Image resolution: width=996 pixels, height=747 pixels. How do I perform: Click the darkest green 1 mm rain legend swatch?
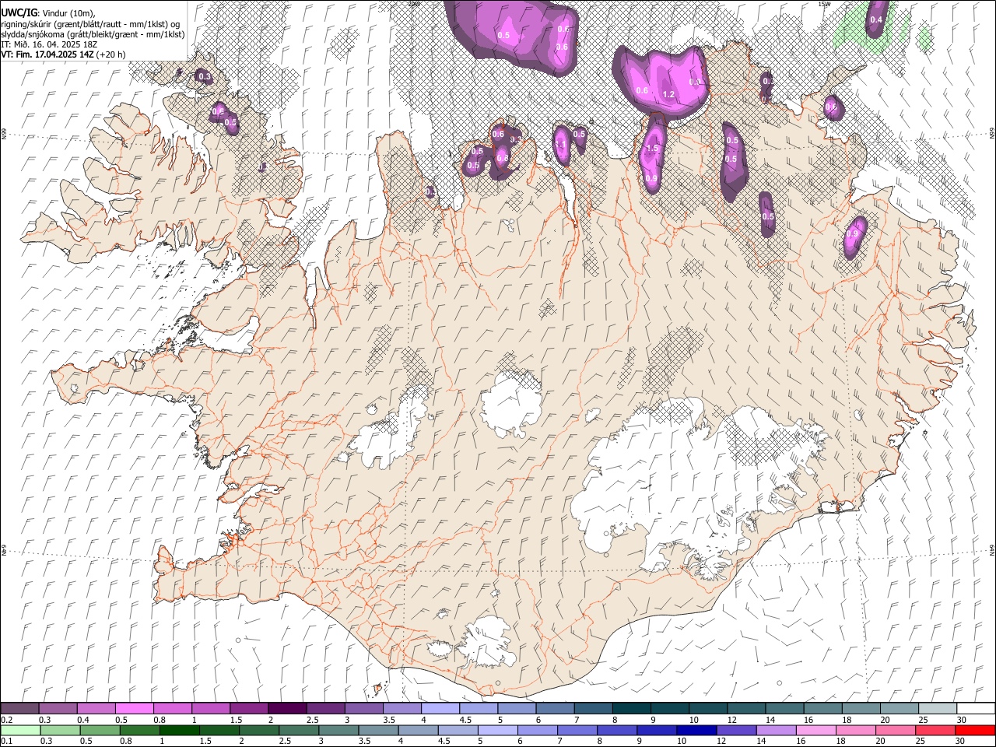179,731
